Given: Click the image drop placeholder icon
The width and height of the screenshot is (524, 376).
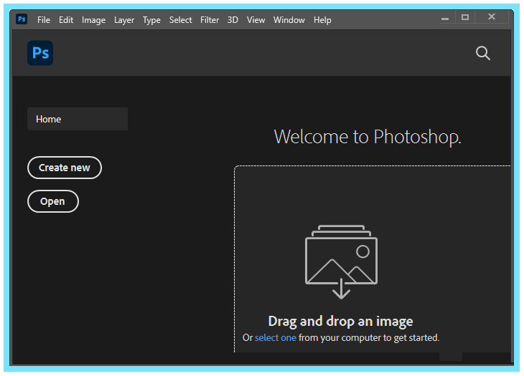Looking at the screenshot, I should (x=341, y=262).
